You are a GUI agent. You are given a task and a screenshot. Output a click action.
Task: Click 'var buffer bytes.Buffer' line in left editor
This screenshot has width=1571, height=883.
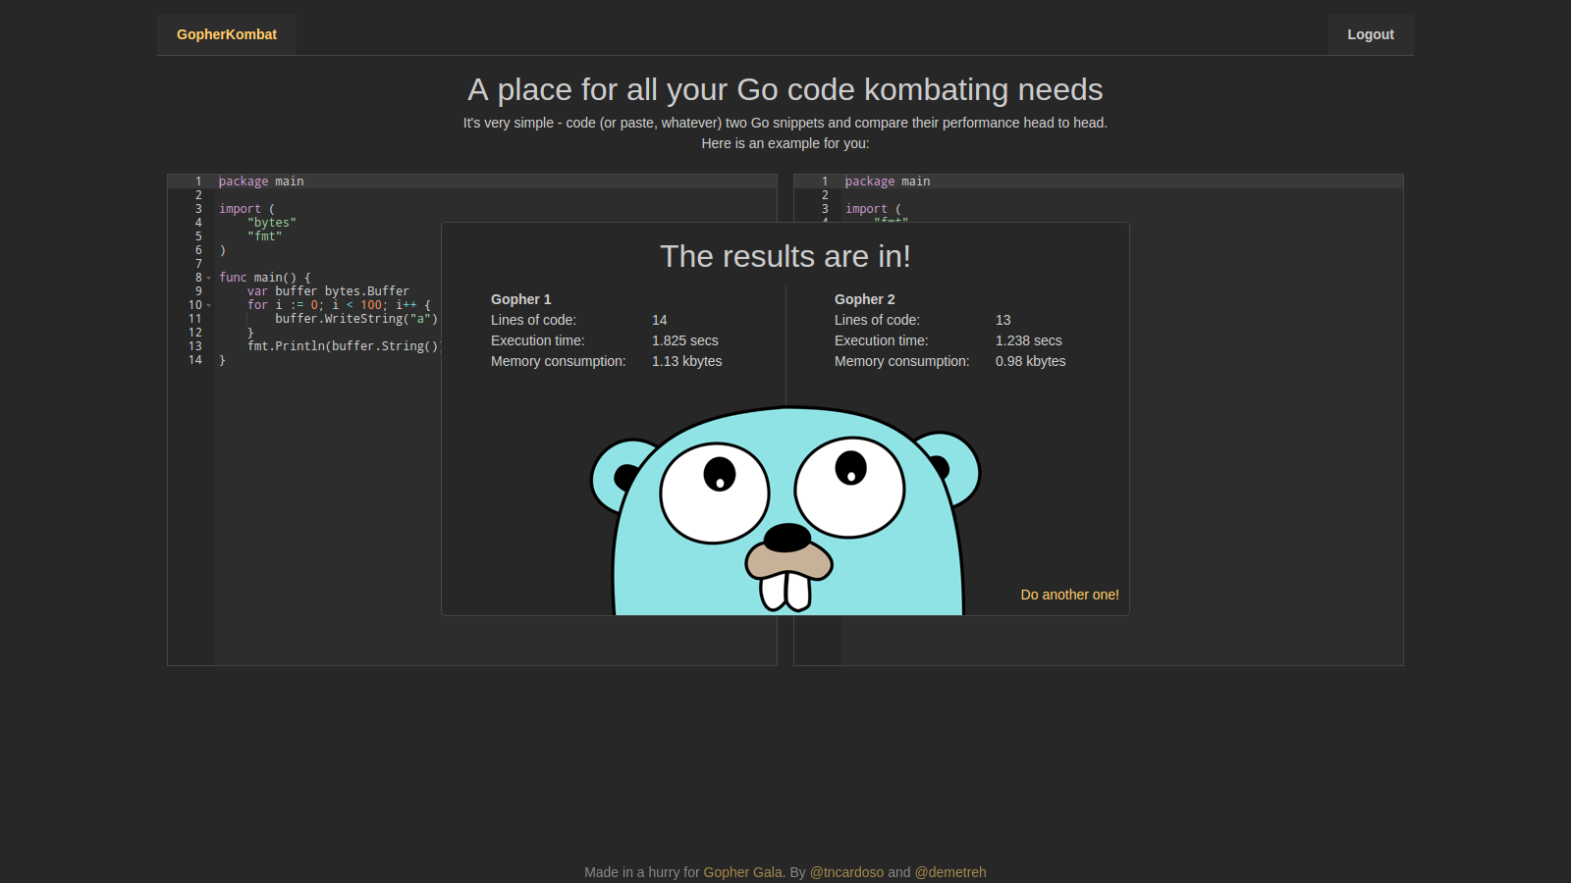pos(328,291)
